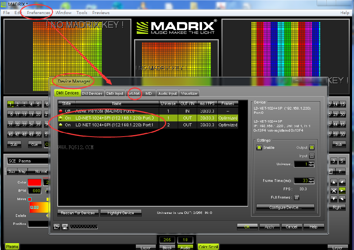The height and width of the screenshot is (250, 354).
Task: Click the Frame Time spinner arrows
Action: point(311,181)
